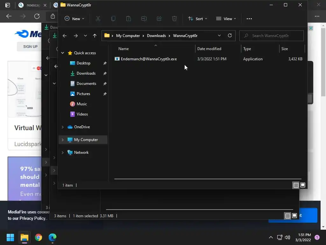Reload the browser page
The width and height of the screenshot is (326, 245).
[37, 16]
